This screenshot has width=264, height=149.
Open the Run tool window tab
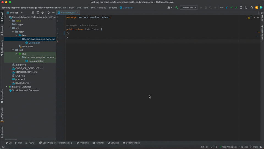click(x=18, y=143)
